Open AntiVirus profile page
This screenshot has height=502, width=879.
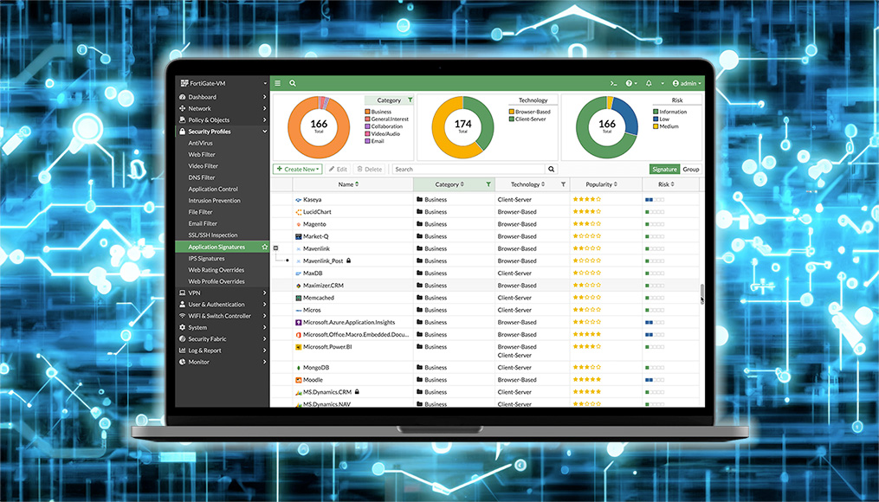(x=201, y=143)
